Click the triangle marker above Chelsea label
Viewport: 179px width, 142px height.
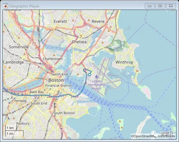81,36
